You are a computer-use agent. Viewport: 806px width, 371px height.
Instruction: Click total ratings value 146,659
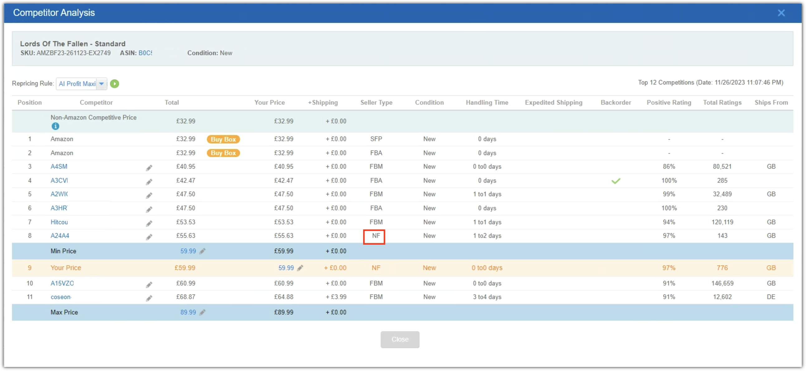pyautogui.click(x=722, y=283)
